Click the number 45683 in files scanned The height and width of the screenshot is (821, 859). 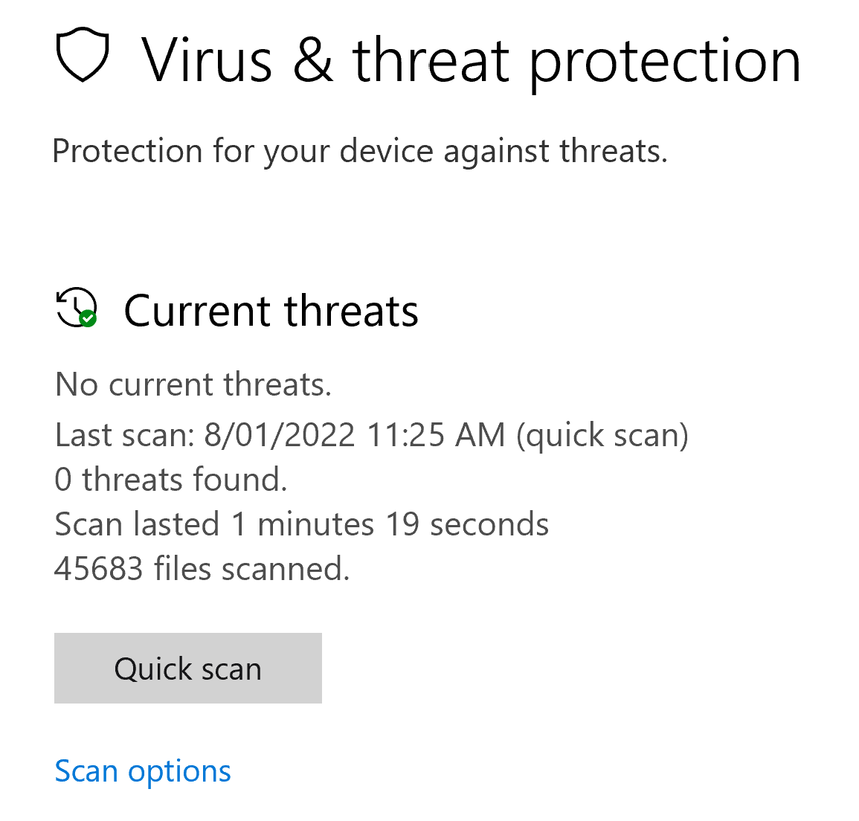point(98,569)
